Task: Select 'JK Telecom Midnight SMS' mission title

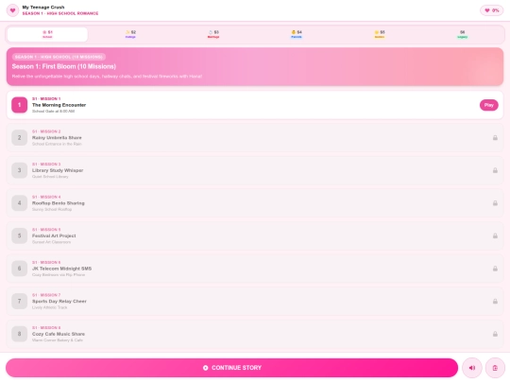Action: coord(61,269)
